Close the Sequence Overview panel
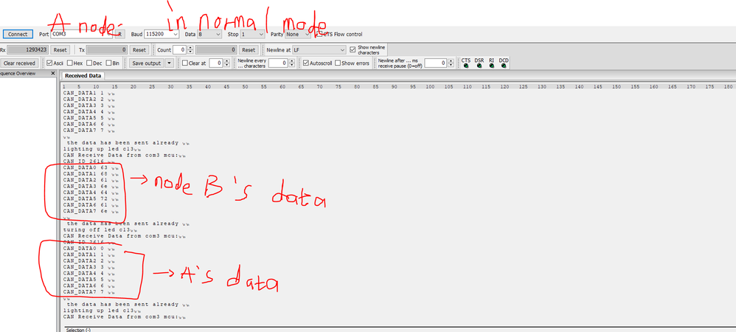This screenshot has height=332, width=736. pos(52,74)
